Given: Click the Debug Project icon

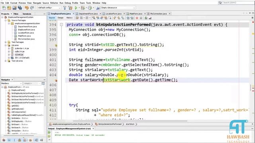Looking at the screenshot, I should (x=83, y=8).
